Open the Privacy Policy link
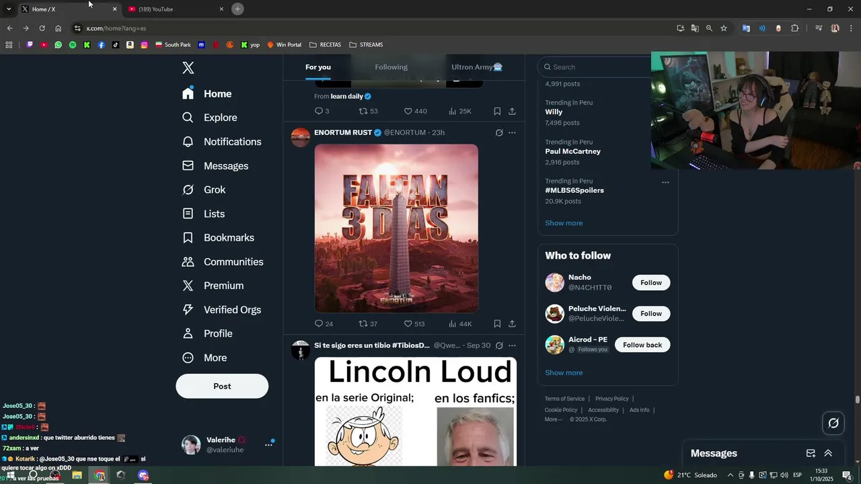Screen dimensions: 861x484 [611, 399]
